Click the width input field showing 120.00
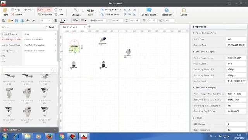This screenshot has height=140, width=248. click(x=101, y=21)
